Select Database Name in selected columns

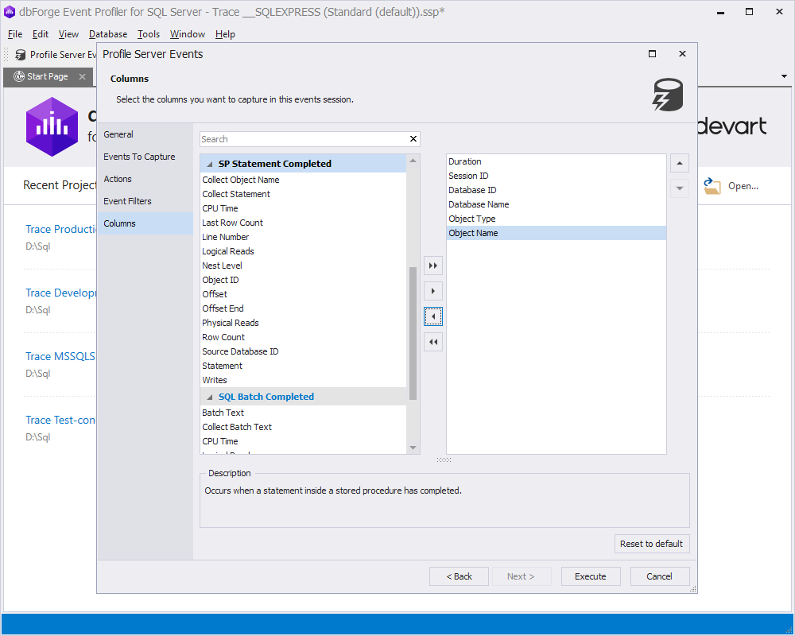[556, 204]
